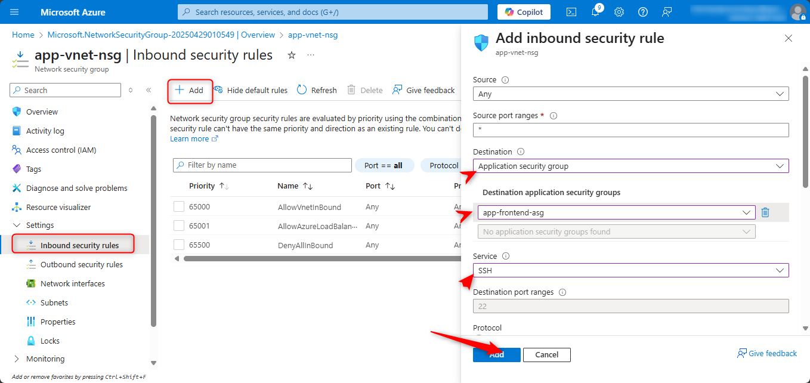Viewport: 810px width, 383px height.
Task: Refresh the inbound rules list
Action: [317, 90]
